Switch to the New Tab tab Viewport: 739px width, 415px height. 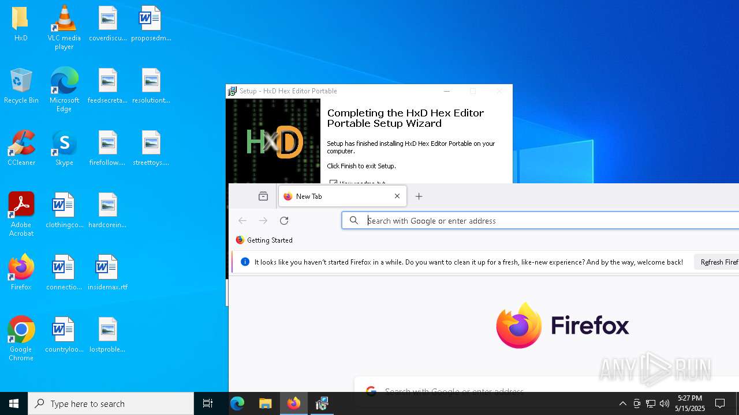[342, 197]
